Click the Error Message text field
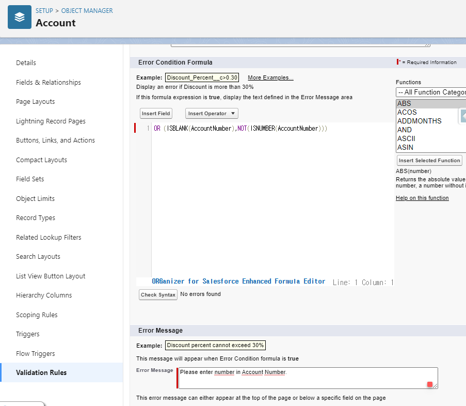Viewport: 466px width, 406px height. tap(308, 378)
